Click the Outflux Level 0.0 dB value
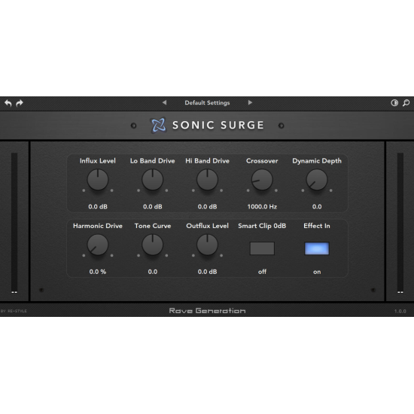Image resolution: width=414 pixels, height=414 pixels. point(207,272)
